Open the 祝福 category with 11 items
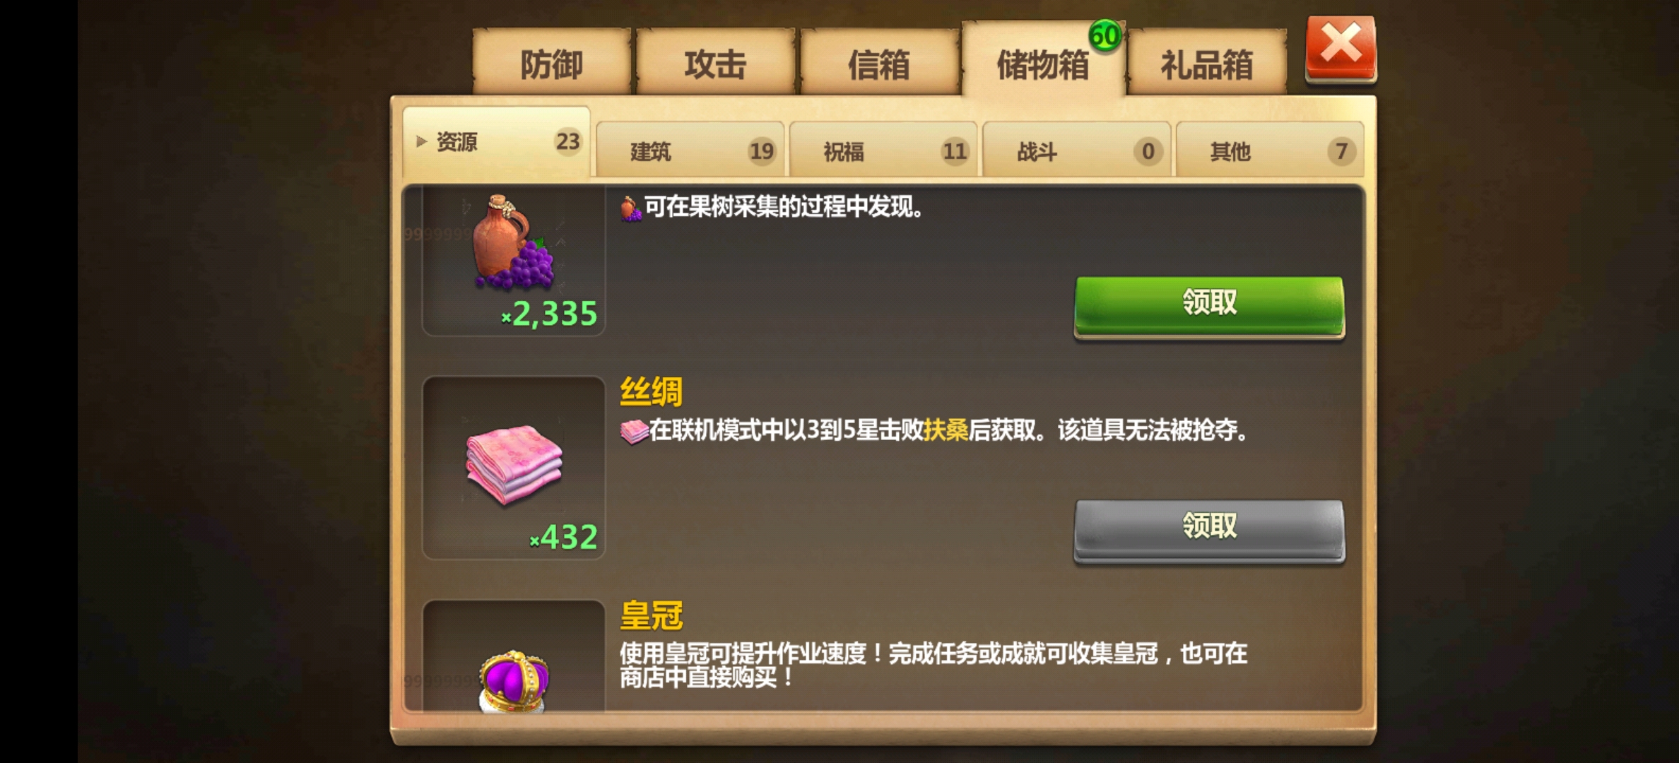This screenshot has height=763, width=1679. [x=883, y=150]
